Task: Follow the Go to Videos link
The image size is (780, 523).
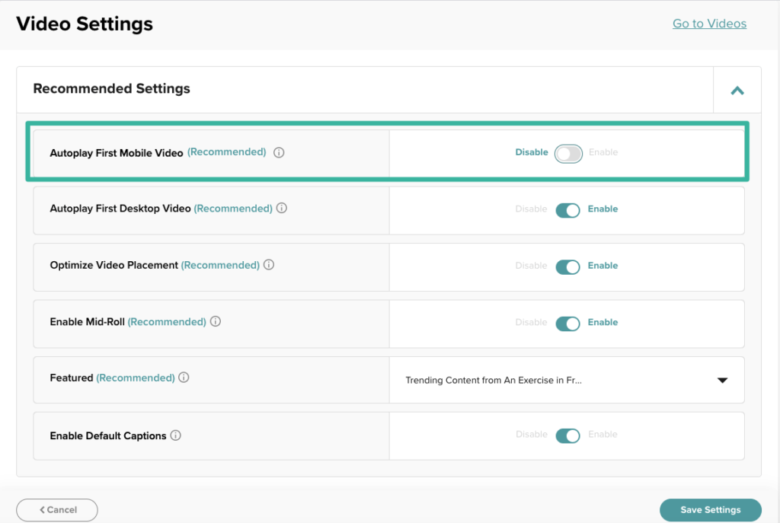Action: pos(709,24)
